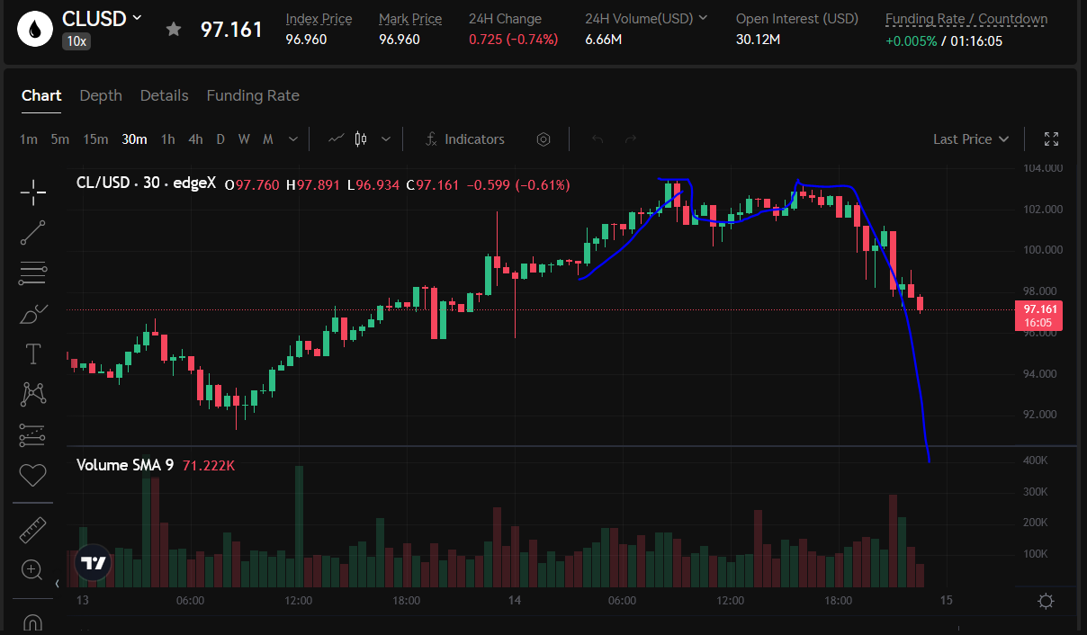1087x635 pixels.
Task: Open the snapshot settings hexagon icon
Action: [x=543, y=139]
